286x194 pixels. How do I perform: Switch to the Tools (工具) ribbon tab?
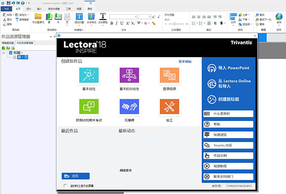point(68,9)
